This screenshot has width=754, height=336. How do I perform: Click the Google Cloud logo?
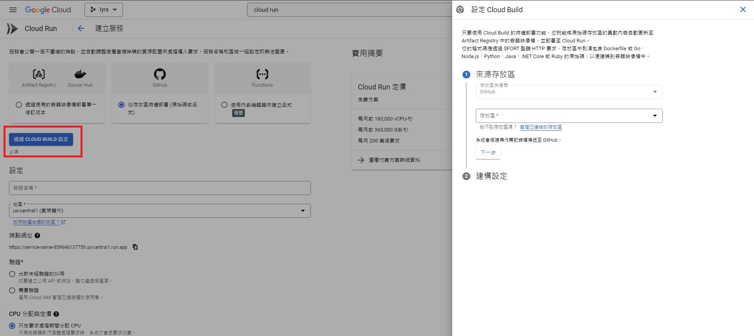click(48, 10)
